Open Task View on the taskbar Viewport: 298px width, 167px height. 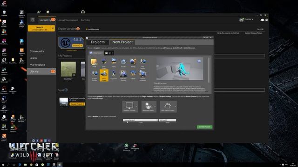pyautogui.click(x=14, y=165)
